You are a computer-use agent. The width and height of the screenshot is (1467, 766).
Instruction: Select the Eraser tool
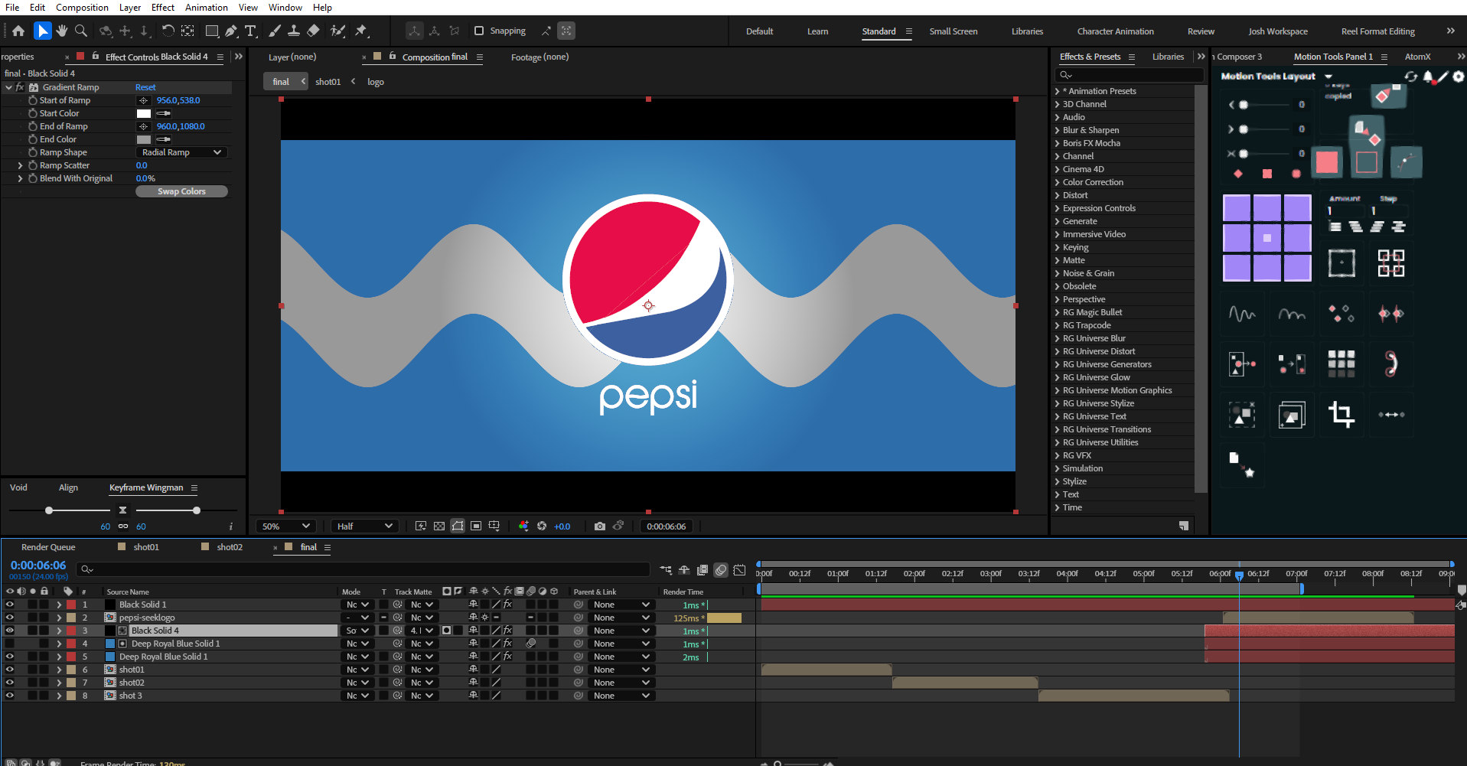click(x=313, y=31)
